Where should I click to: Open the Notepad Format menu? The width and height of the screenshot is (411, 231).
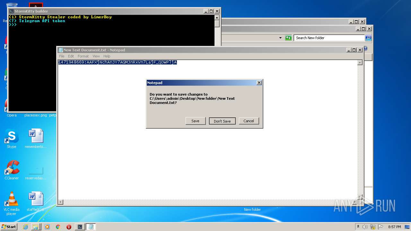(x=83, y=56)
